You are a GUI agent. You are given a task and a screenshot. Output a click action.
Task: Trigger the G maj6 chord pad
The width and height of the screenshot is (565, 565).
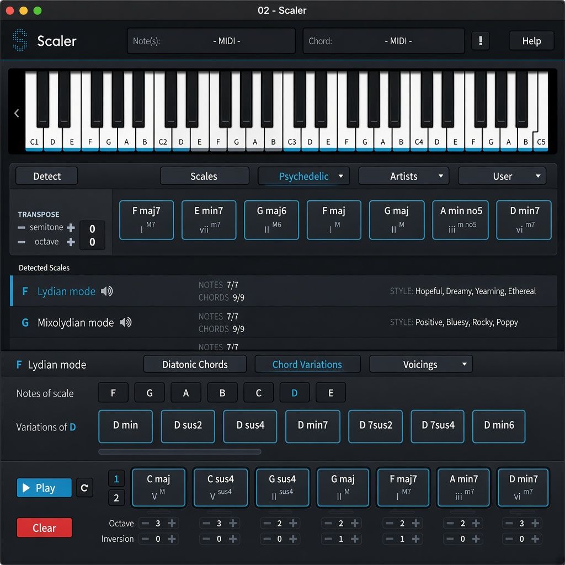[271, 220]
